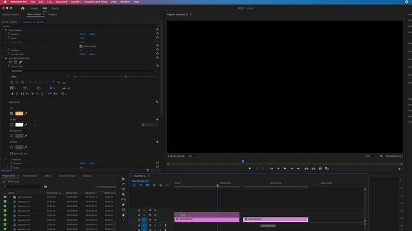
Task: Reset Vector Motion Position parameter
Action: click(158, 34)
